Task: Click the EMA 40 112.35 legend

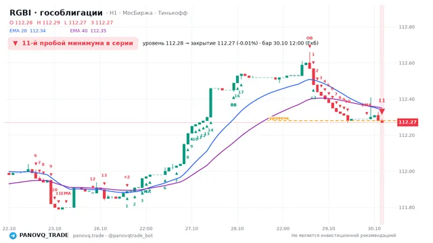Action: click(88, 30)
